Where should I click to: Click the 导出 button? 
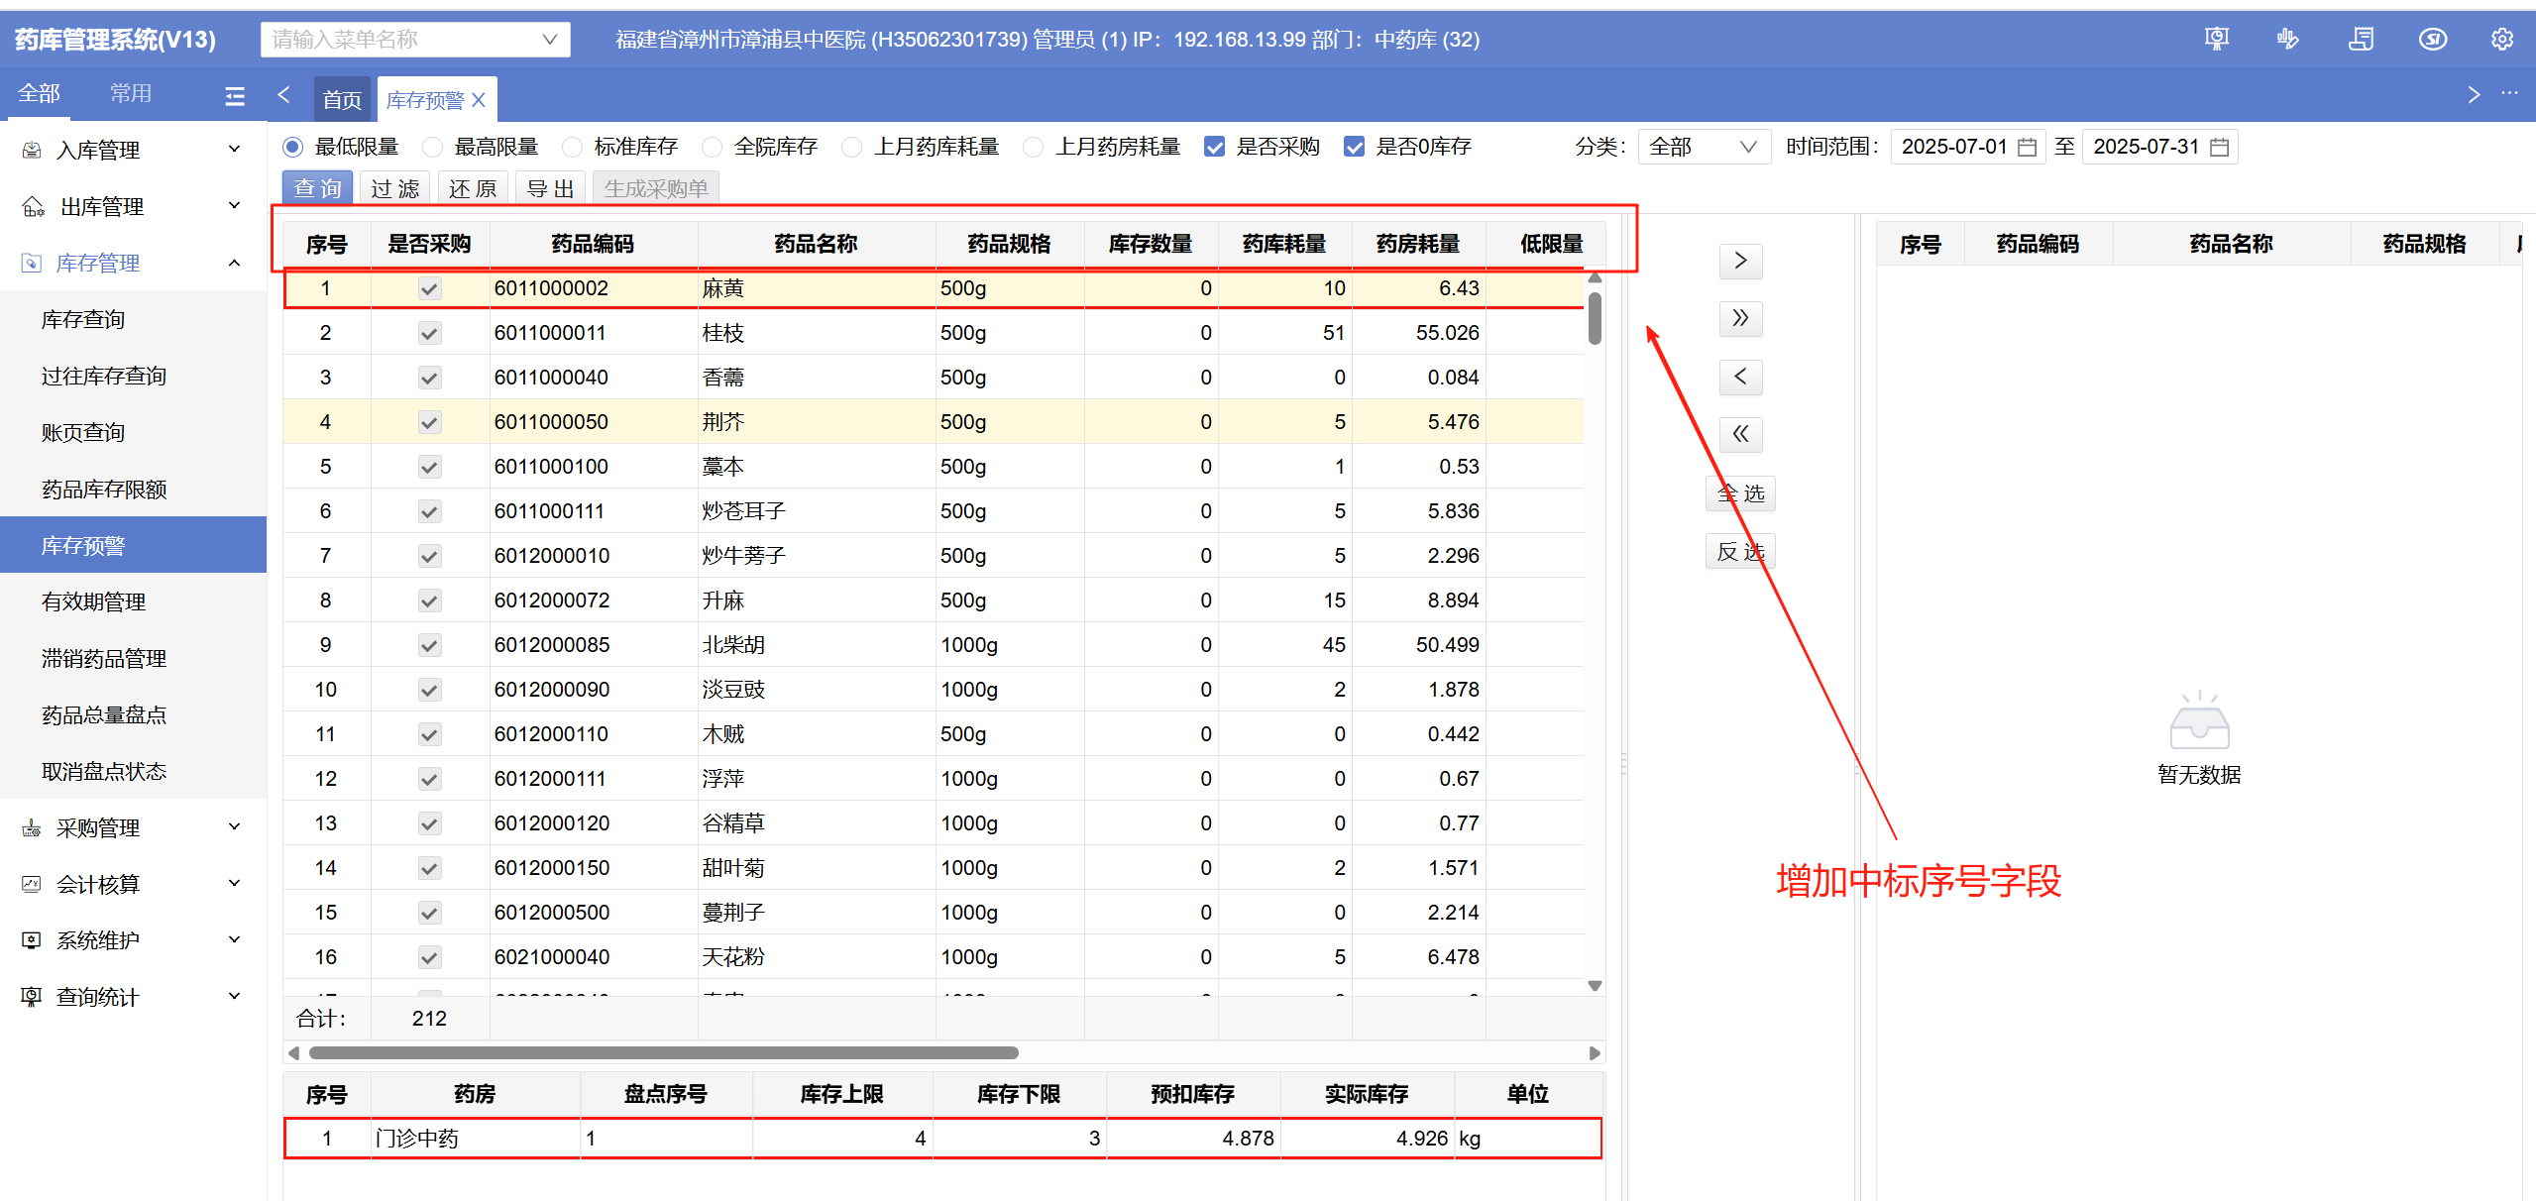click(550, 188)
